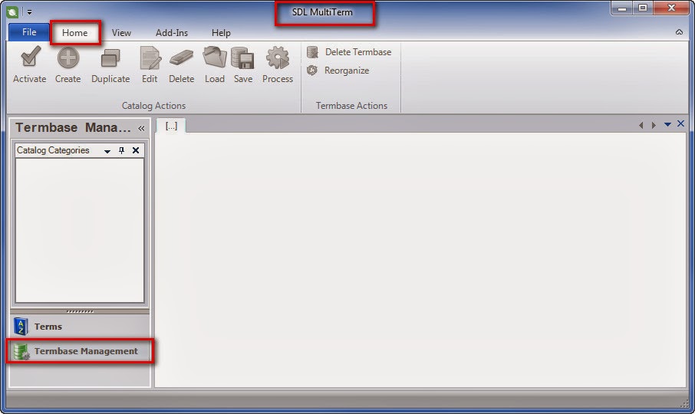This screenshot has height=414, width=695.
Task: Close the Catalog Categories panel
Action: pos(136,150)
